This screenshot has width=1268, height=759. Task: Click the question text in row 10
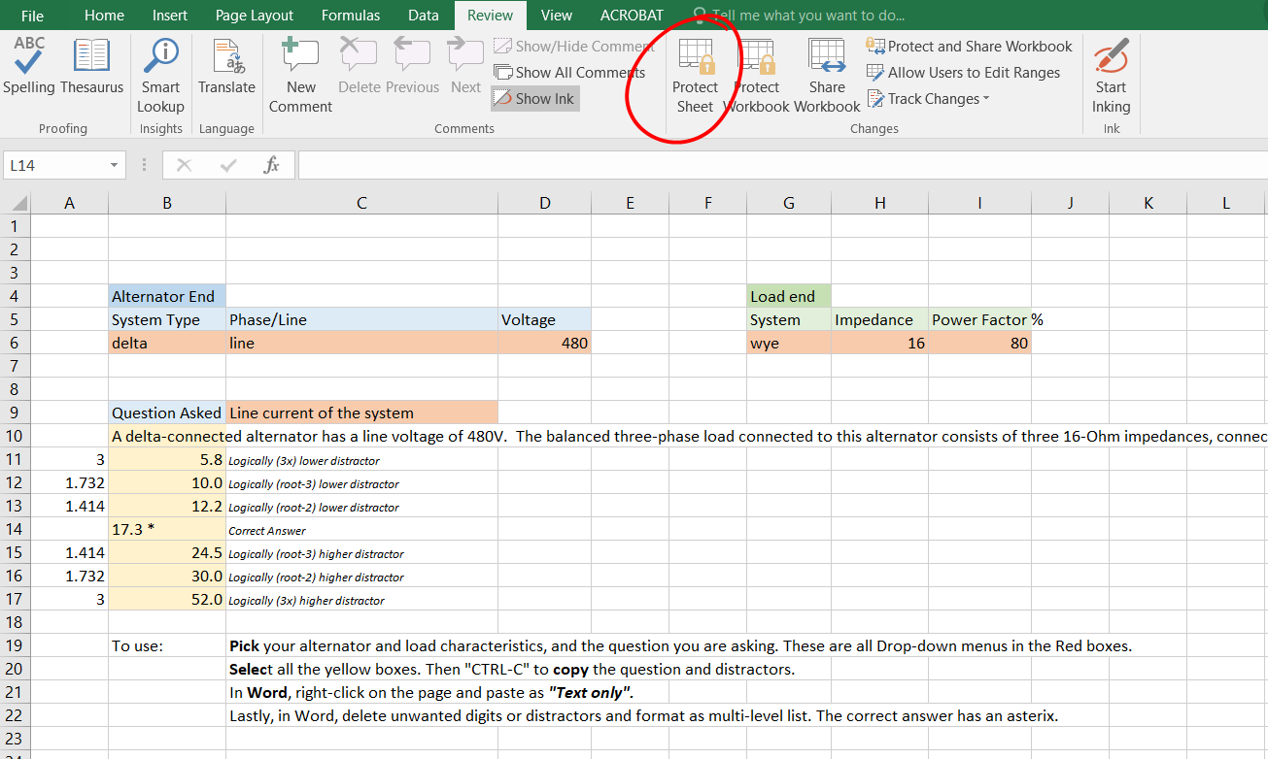[x=688, y=436]
